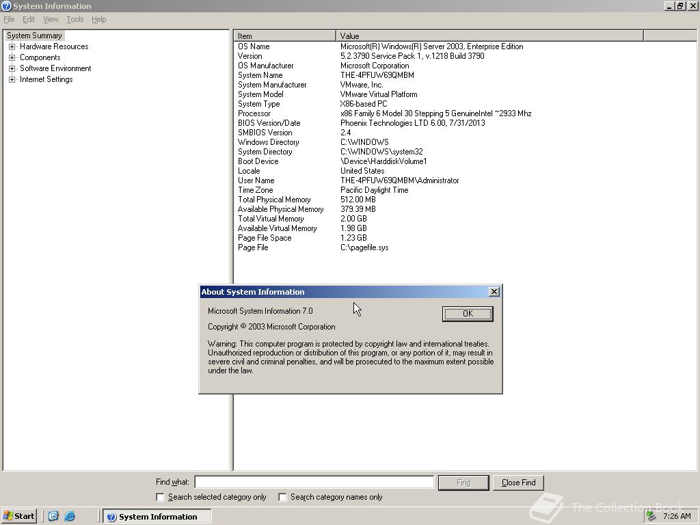The width and height of the screenshot is (700, 525).
Task: Open the Help menu
Action: pos(98,19)
